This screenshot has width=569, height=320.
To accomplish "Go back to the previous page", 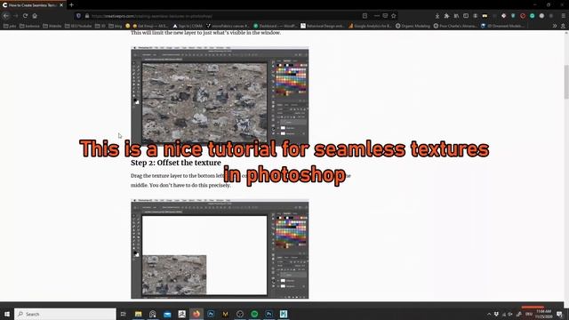I will coord(6,16).
